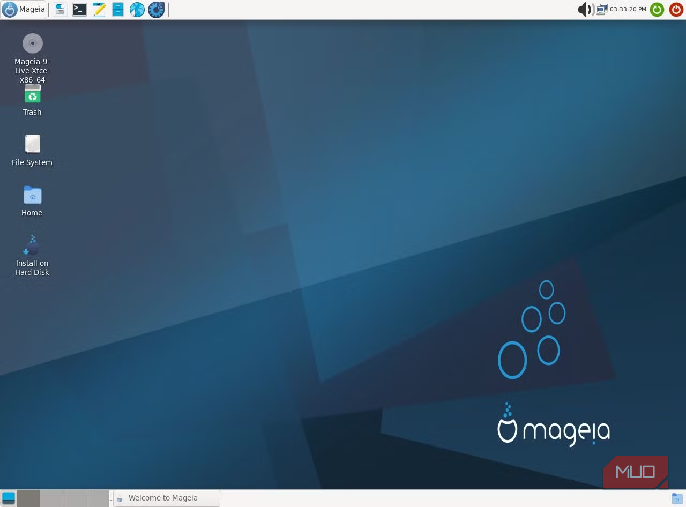Open the Mageia applications menu

(23, 9)
